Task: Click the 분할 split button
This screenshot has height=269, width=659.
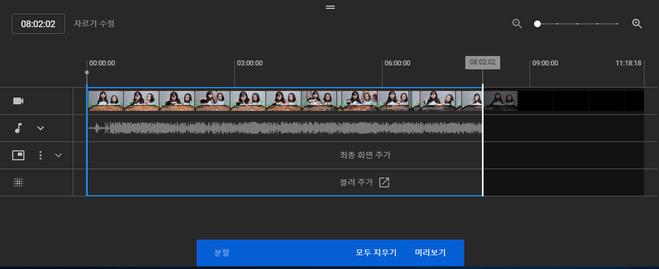Action: [222, 252]
